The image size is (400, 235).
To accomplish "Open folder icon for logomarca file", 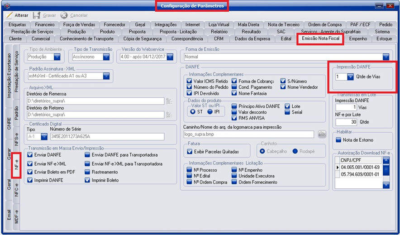I will 322,134.
